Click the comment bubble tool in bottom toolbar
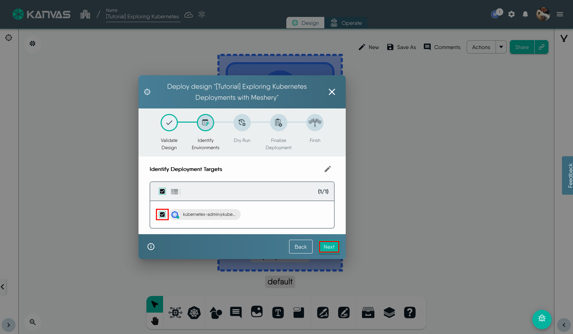The width and height of the screenshot is (573, 334). click(x=236, y=313)
